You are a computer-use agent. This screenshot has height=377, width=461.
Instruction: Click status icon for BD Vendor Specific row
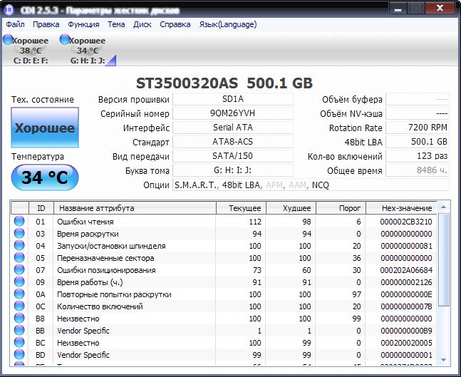(x=19, y=354)
